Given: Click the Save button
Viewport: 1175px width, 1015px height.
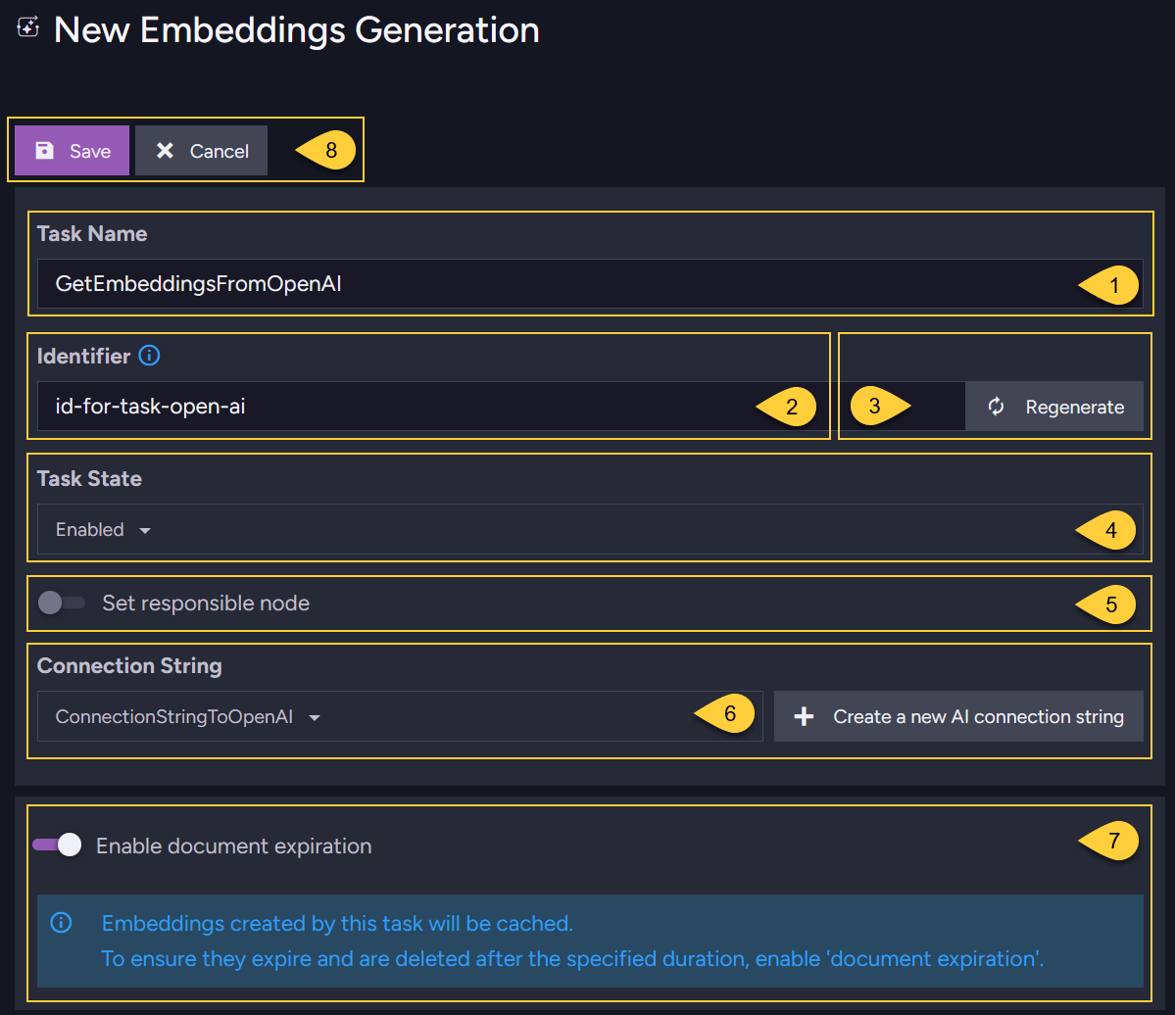Looking at the screenshot, I should click(72, 151).
